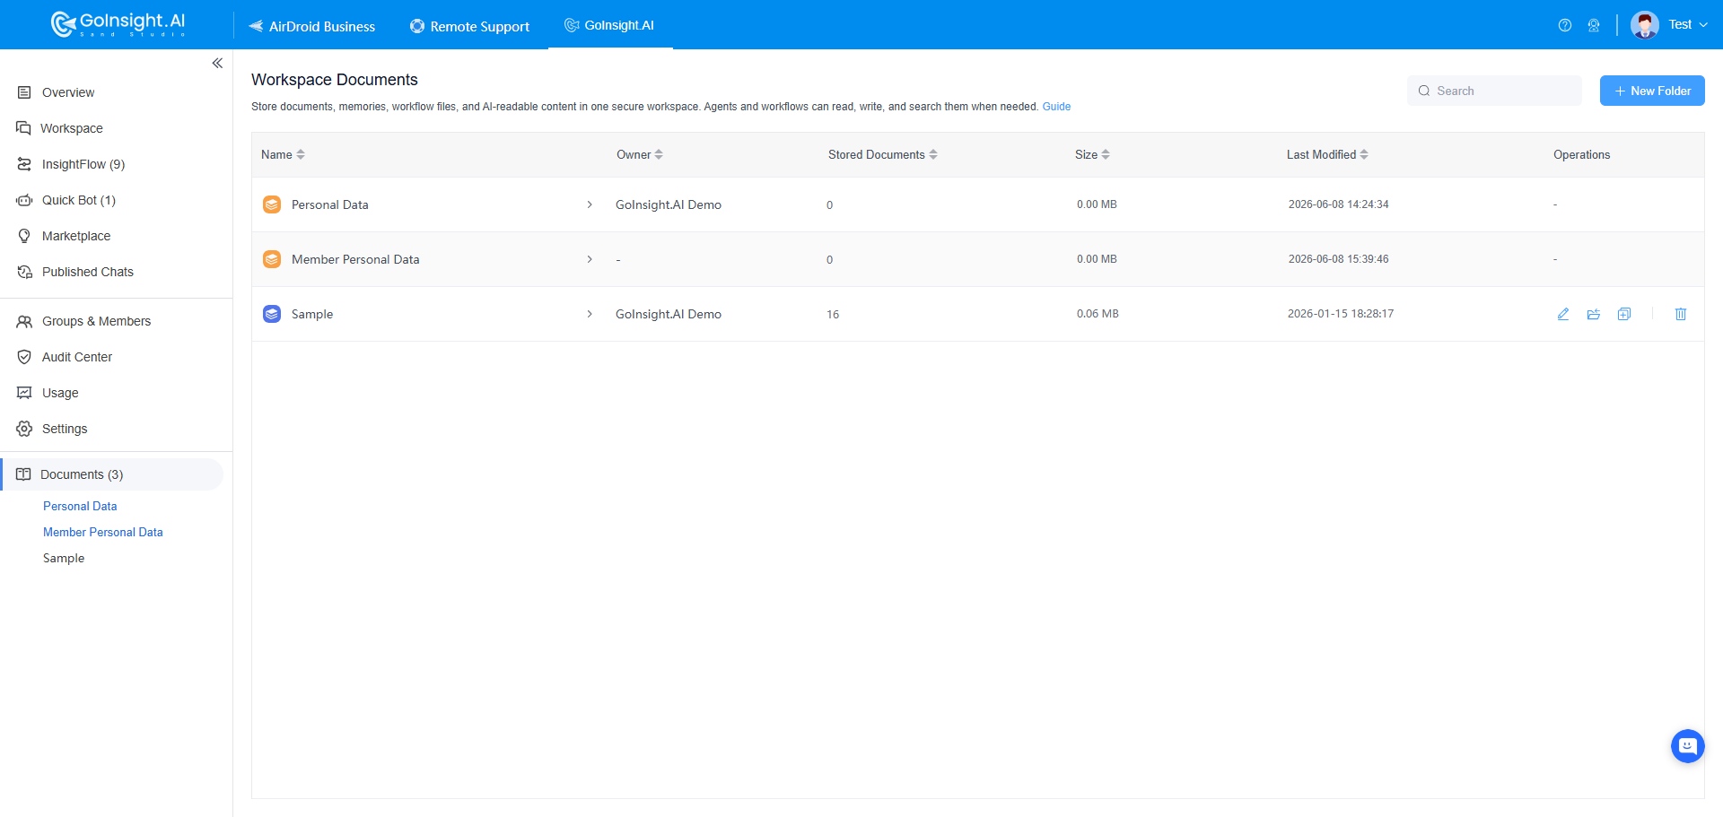This screenshot has width=1723, height=817.
Task: Click the Audit Center shield icon
Action: 24,357
